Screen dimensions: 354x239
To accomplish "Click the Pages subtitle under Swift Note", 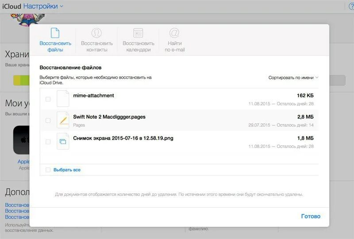I will [x=79, y=125].
